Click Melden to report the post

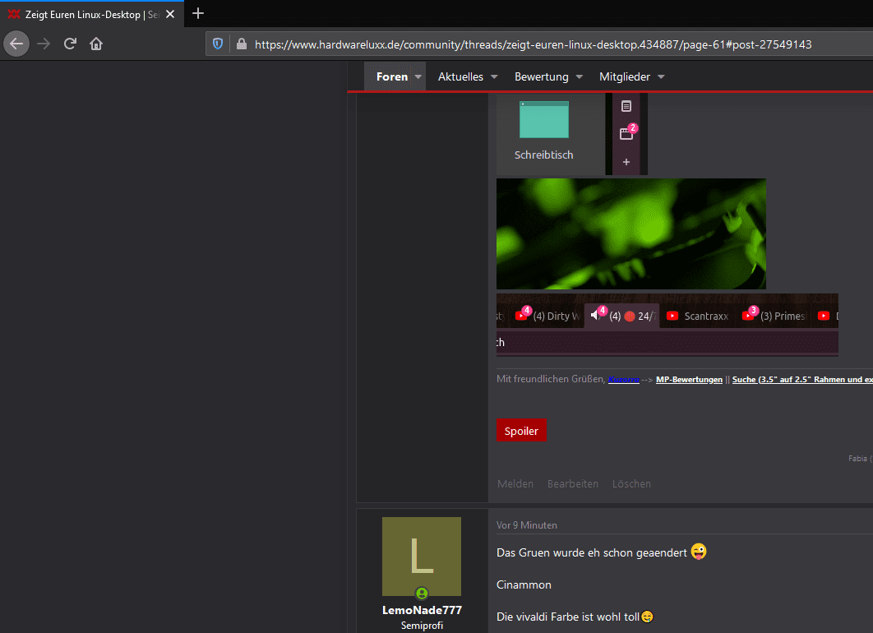[x=515, y=484]
